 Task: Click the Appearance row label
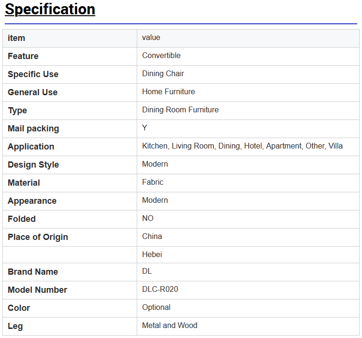tap(32, 201)
